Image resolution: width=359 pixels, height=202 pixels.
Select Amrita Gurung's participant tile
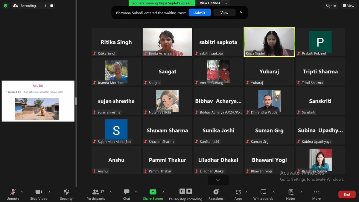218,72
